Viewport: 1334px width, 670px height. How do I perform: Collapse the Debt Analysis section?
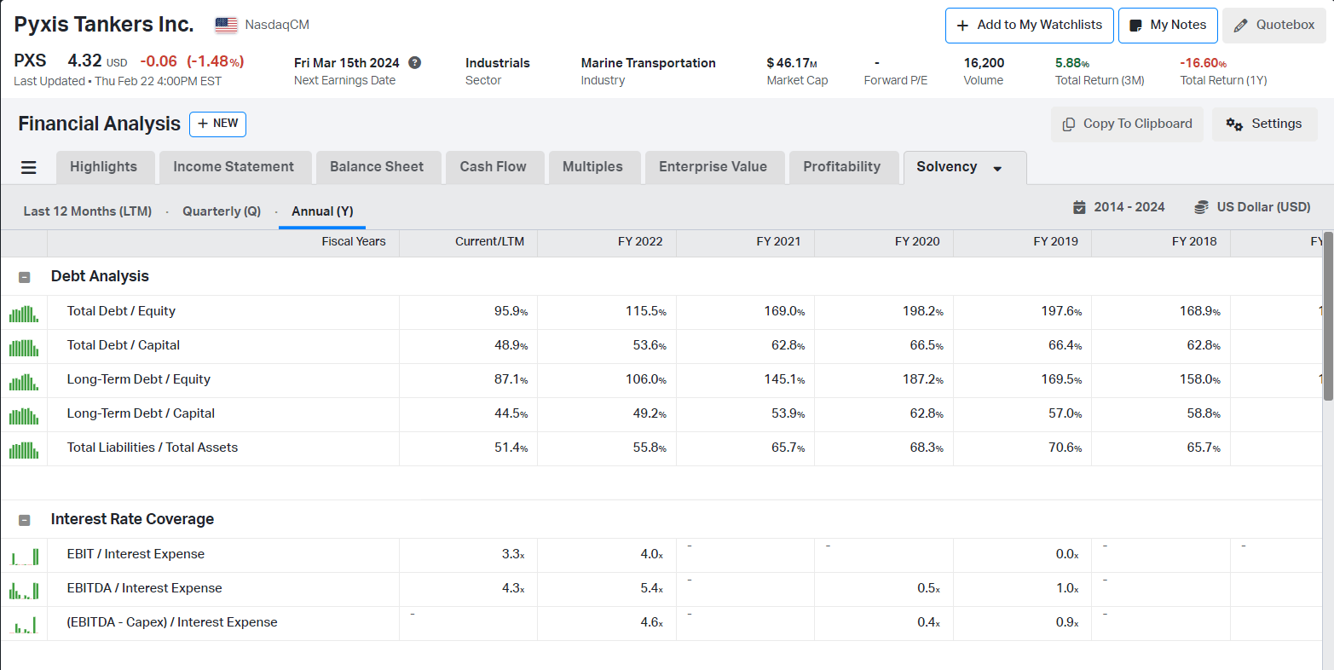click(x=24, y=277)
